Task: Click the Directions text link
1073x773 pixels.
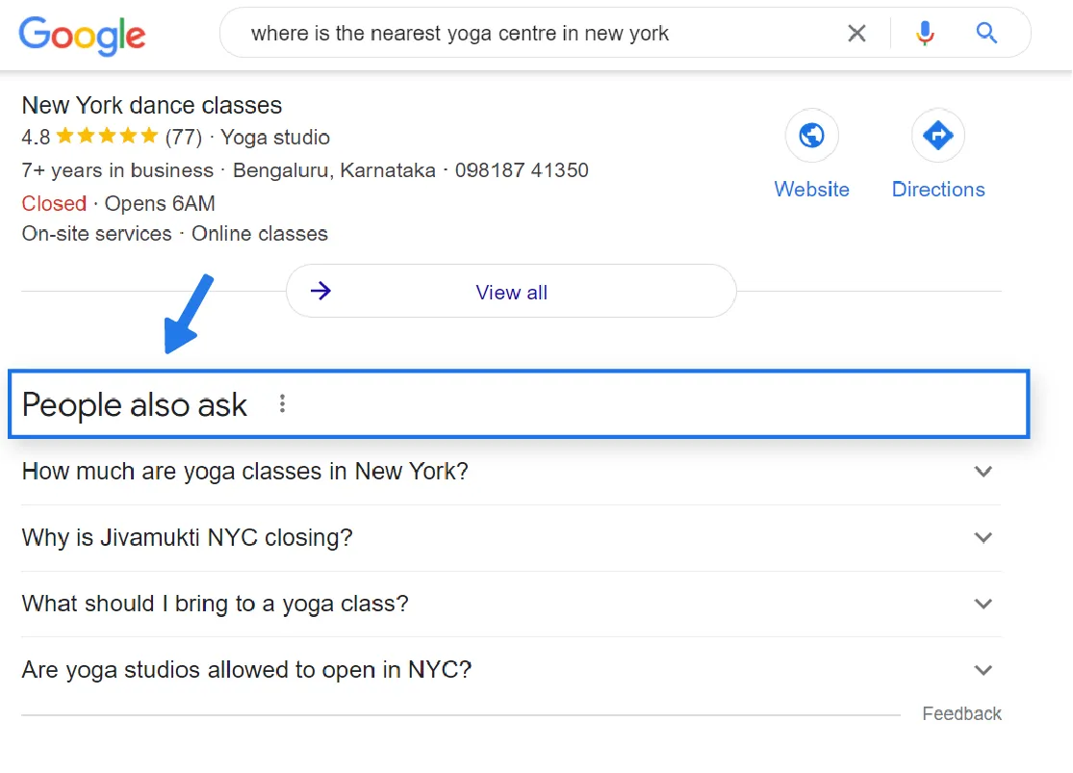Action: (x=938, y=190)
